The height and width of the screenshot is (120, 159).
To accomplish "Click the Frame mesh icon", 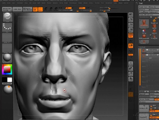I will (131, 64).
